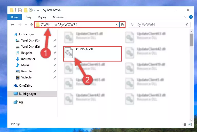Image resolution: width=197 pixels, height=132 pixels.
Task: Go up one folder level arrow
Action: (31, 25)
